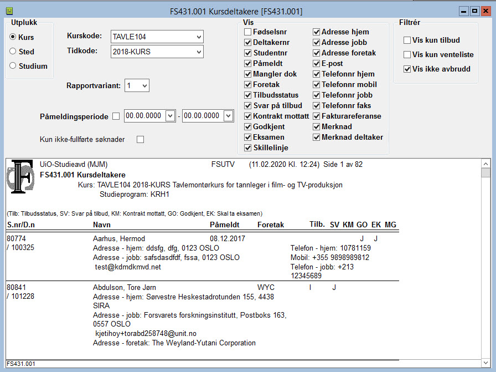Image resolution: width=496 pixels, height=372 pixels.
Task: Enable the Fødselsnr checkbox
Action: pyautogui.click(x=247, y=32)
